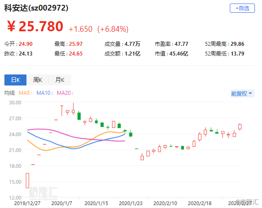This screenshot has width=262, height=208.
Task: Click the 15.00 price axis label
Action: pos(15,182)
